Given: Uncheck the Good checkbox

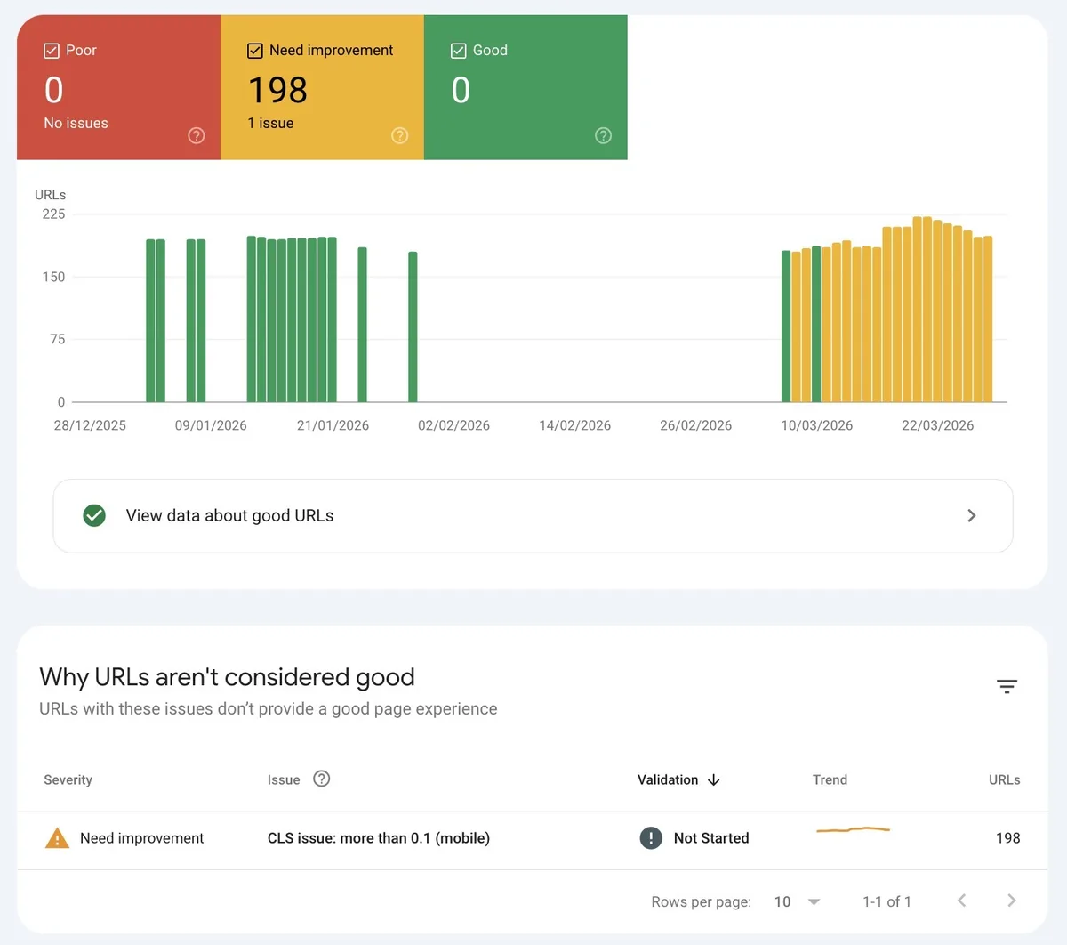Looking at the screenshot, I should tap(459, 51).
